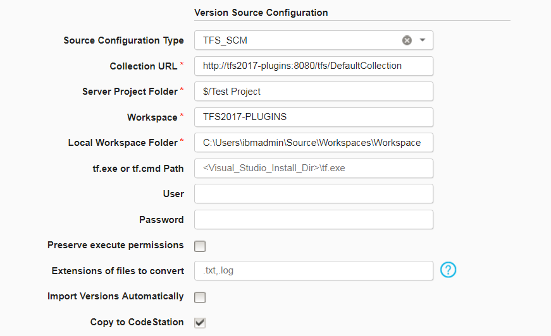The width and height of the screenshot is (551, 336).
Task: Select the Workspace field containing TFS2017-PLUGINS
Action: click(x=313, y=117)
